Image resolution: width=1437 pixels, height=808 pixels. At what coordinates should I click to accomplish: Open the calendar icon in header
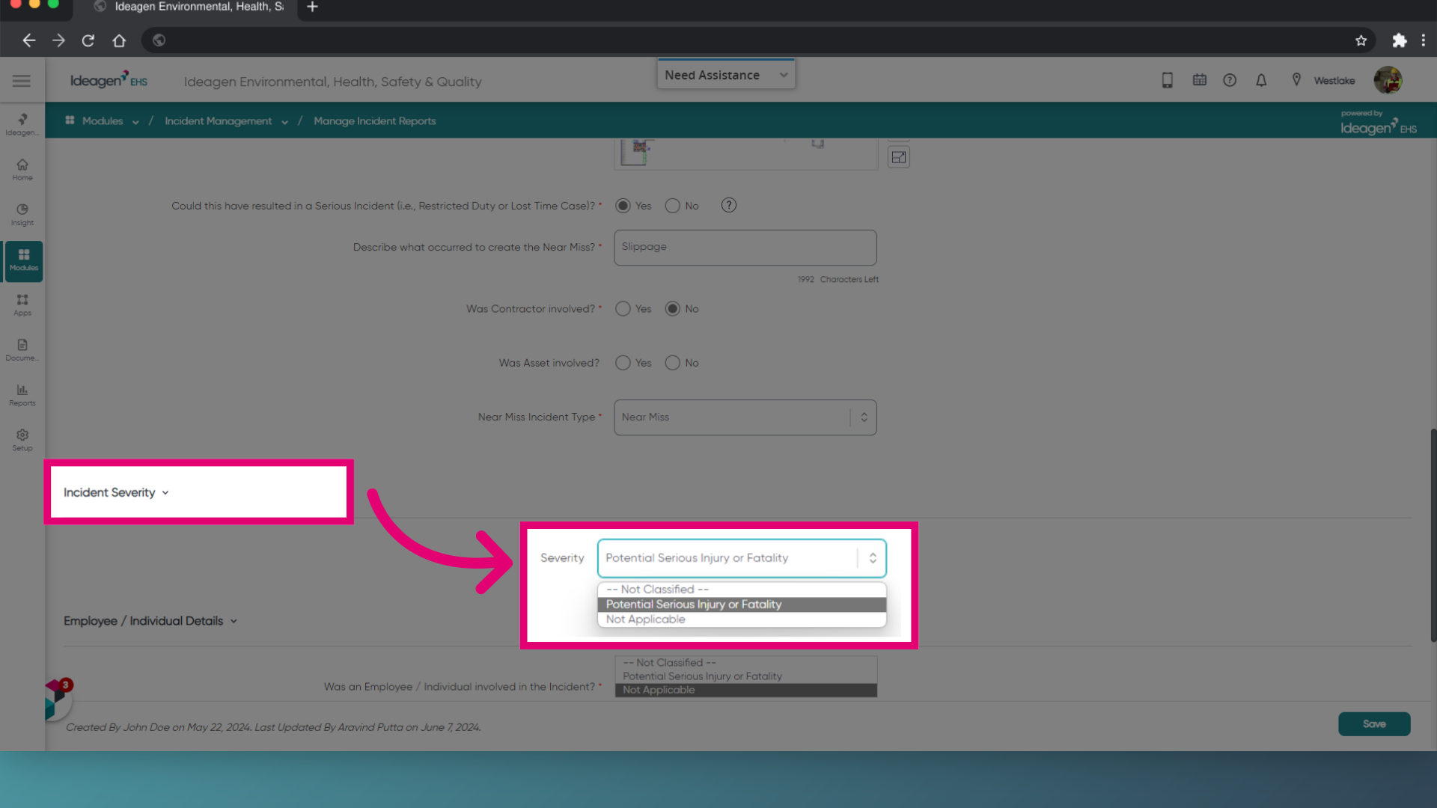(x=1199, y=79)
